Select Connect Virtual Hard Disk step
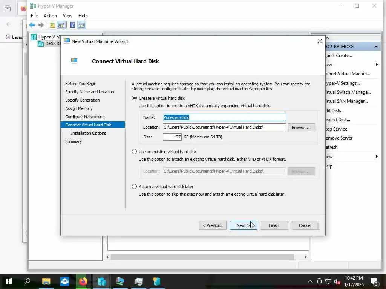Screen dimensions: 386x289 coord(93,125)
